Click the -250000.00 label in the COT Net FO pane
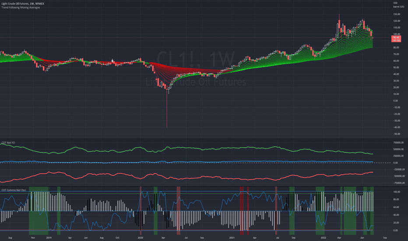 399,169
